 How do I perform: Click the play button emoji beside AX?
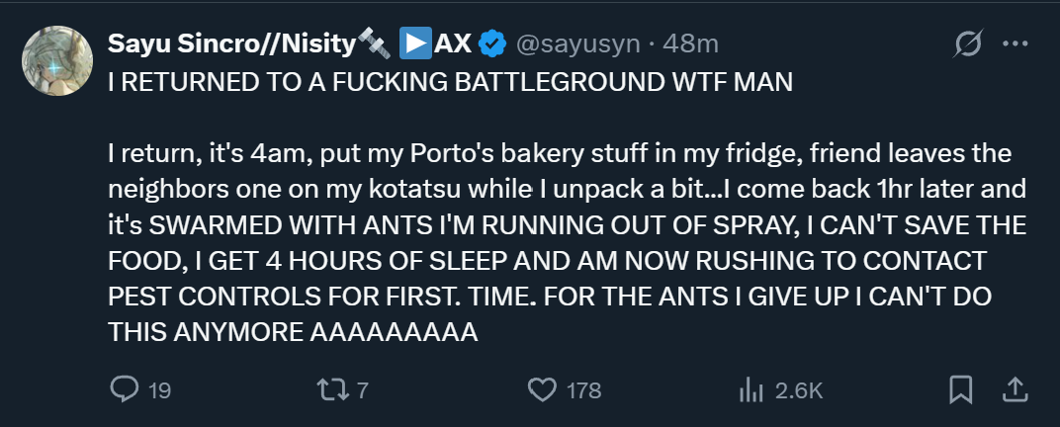click(413, 43)
